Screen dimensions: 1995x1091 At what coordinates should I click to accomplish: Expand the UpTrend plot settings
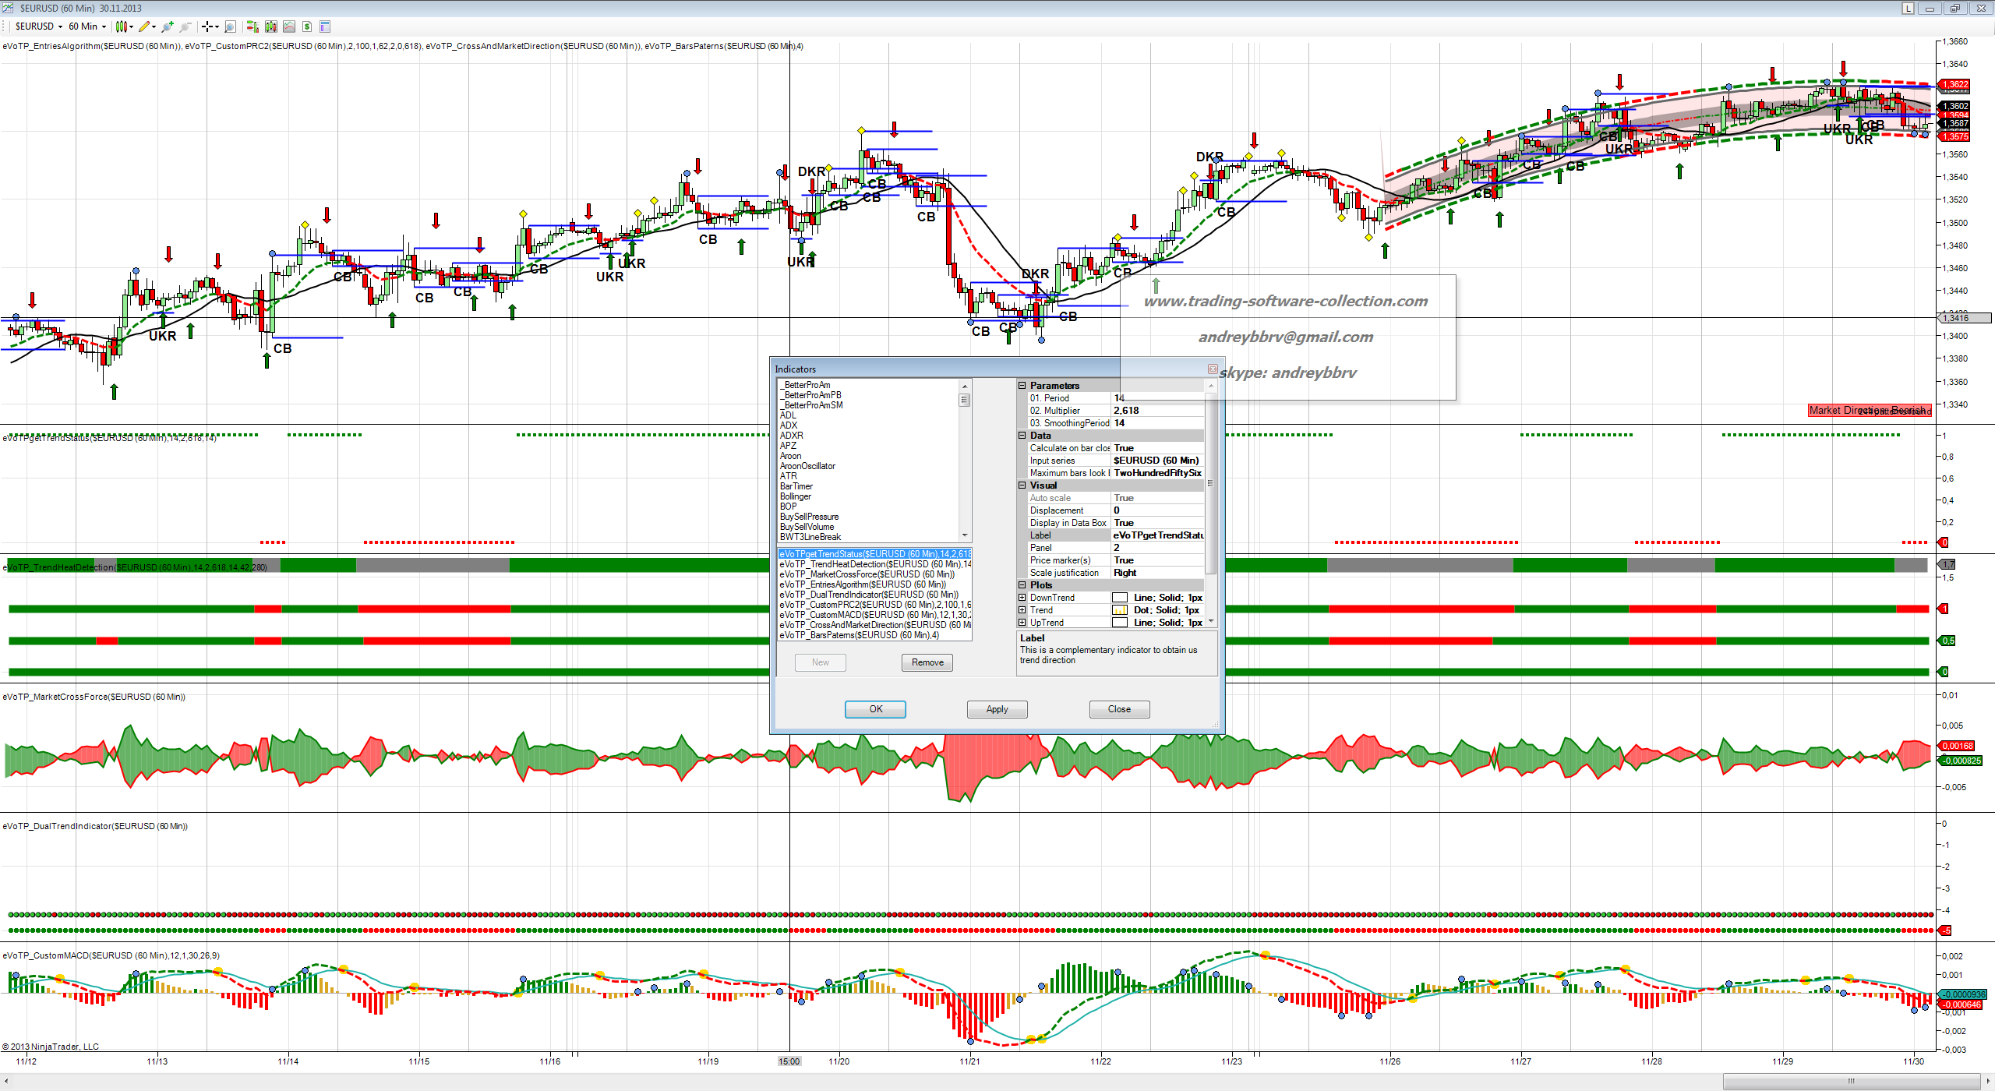[1022, 623]
